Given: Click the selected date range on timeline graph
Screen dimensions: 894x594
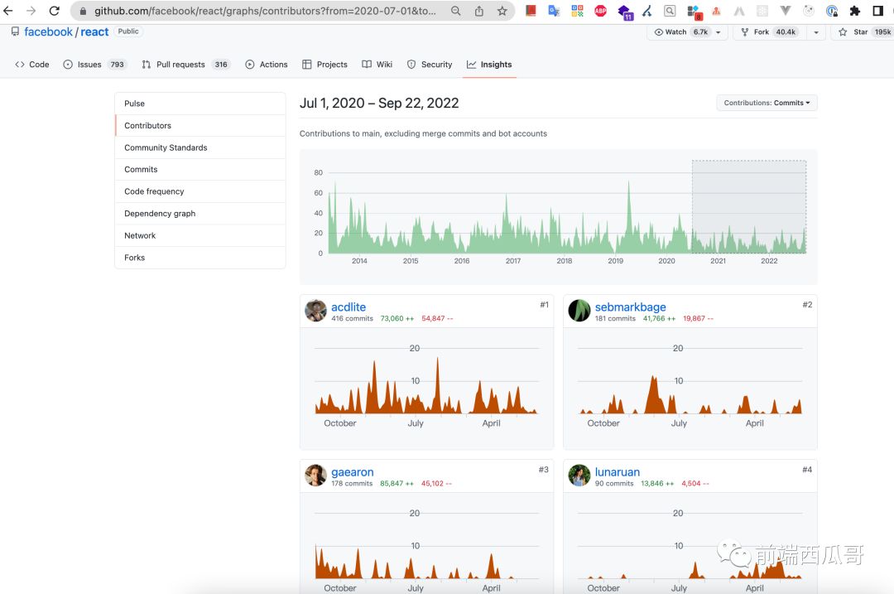Looking at the screenshot, I should (748, 206).
